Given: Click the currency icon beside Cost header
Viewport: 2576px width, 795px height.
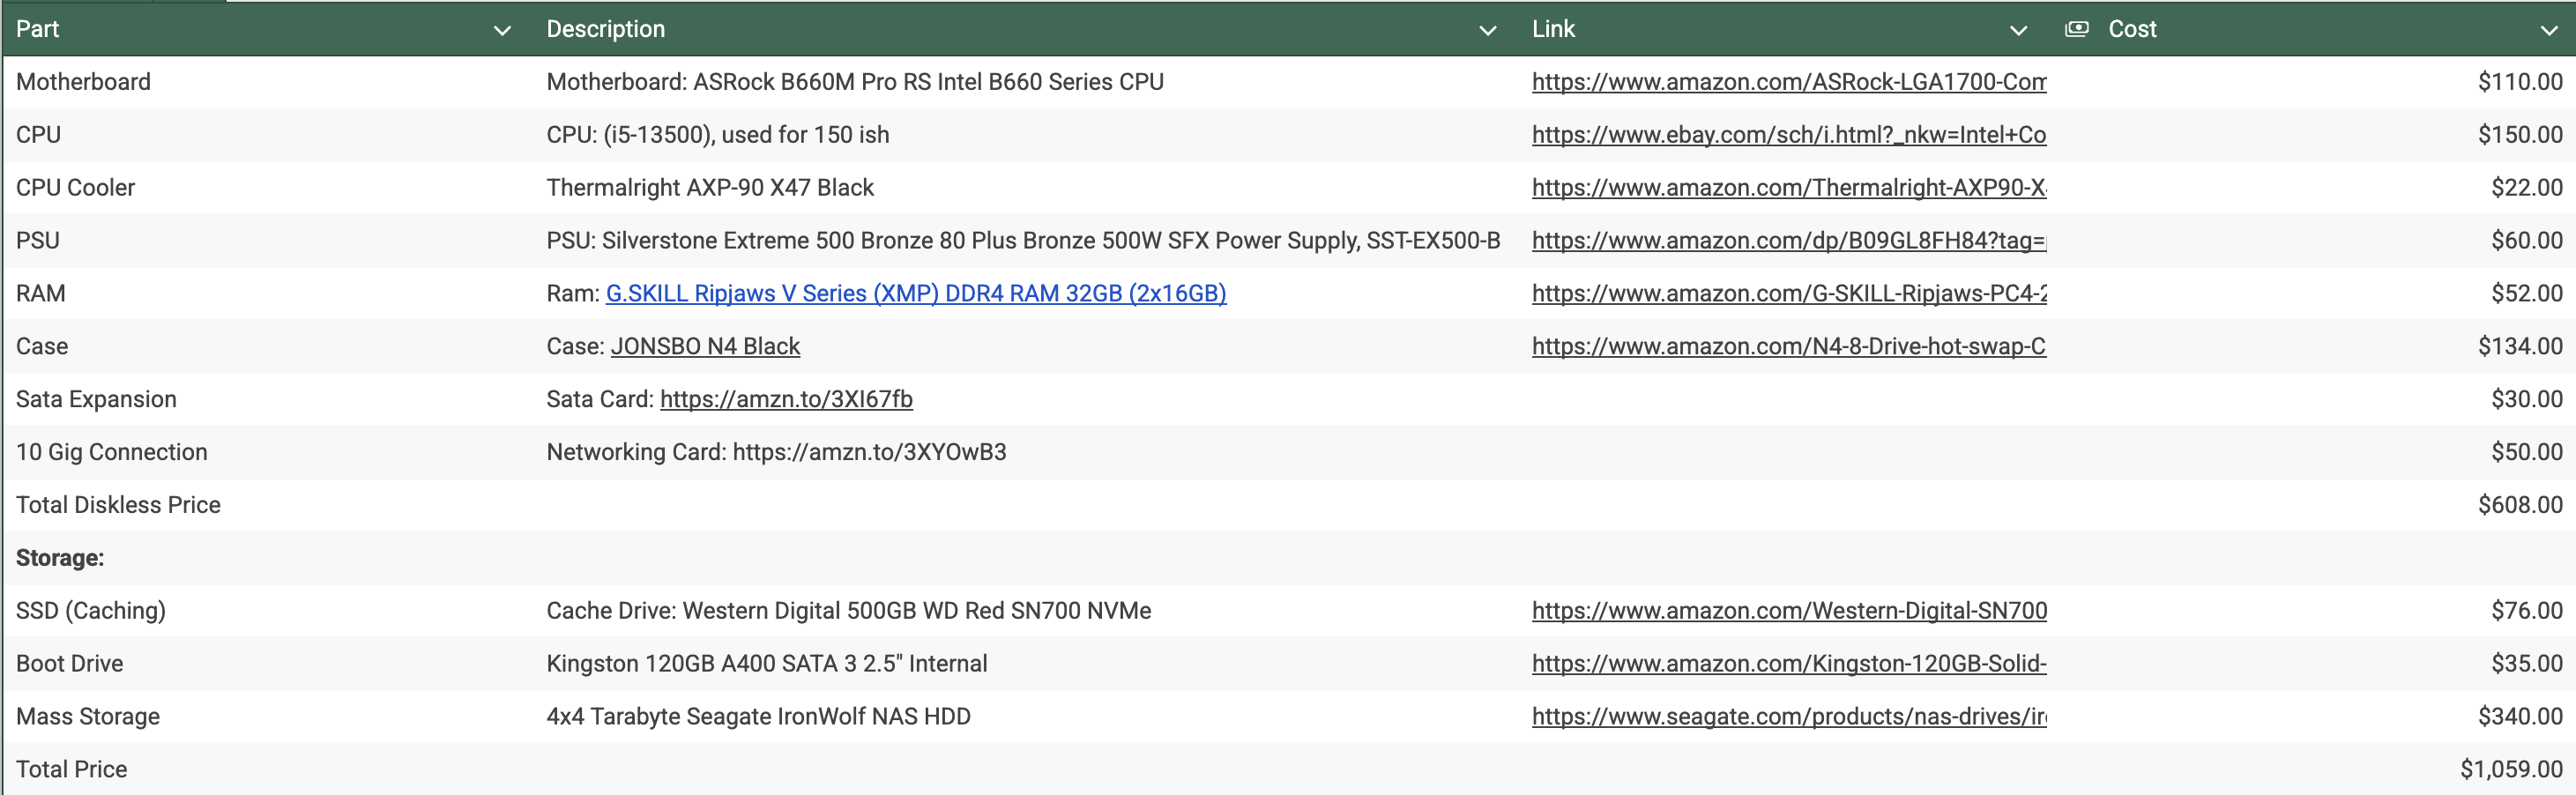Looking at the screenshot, I should [2077, 29].
